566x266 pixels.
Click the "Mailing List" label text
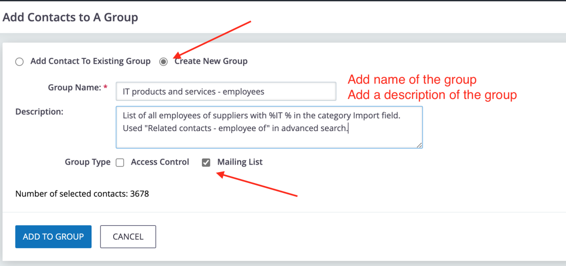[x=240, y=162]
